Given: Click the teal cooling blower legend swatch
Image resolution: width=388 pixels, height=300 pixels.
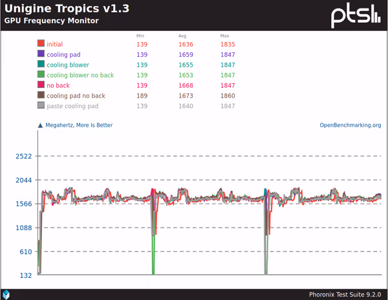Looking at the screenshot, I should (x=41, y=64).
